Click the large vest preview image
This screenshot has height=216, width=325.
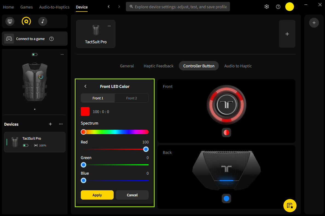35,82
